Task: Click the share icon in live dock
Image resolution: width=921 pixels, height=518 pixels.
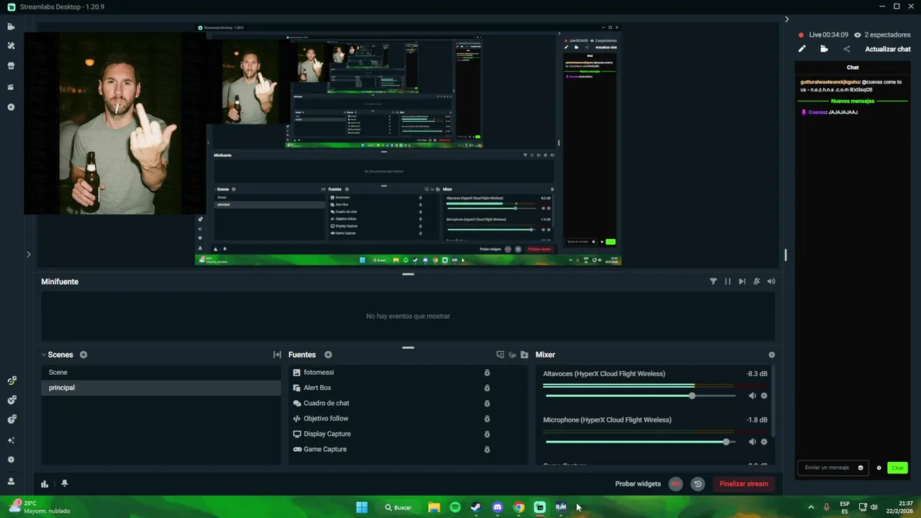Action: click(x=846, y=49)
